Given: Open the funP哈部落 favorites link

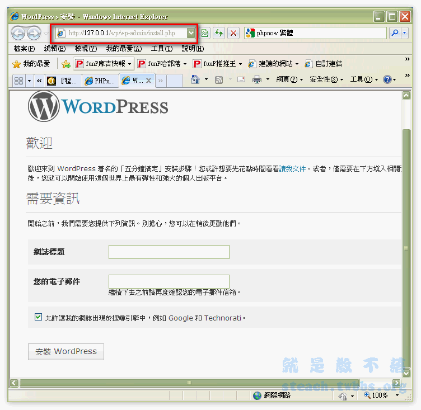Looking at the screenshot, I should click(159, 64).
